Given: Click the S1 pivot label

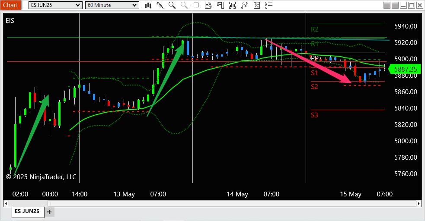Looking at the screenshot, I should (314, 73).
